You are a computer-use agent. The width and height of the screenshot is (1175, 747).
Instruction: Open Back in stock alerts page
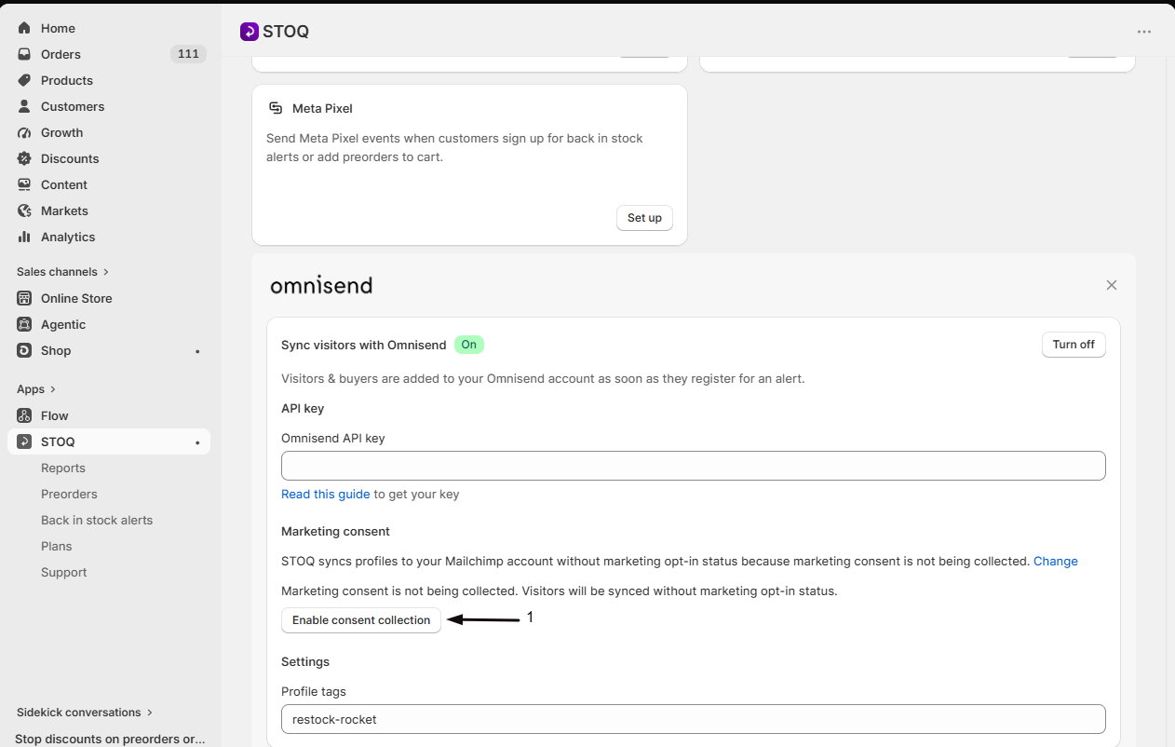click(x=97, y=520)
